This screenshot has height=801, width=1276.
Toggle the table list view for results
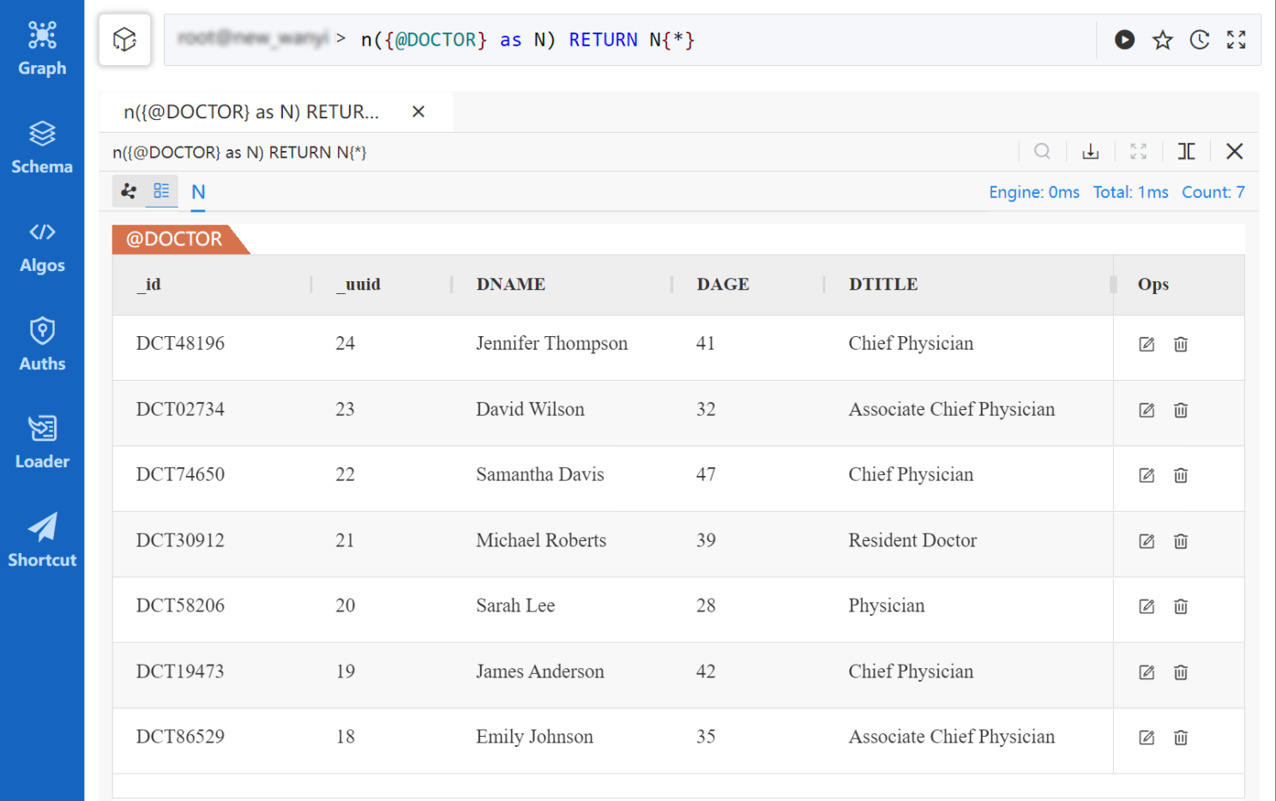pos(161,191)
